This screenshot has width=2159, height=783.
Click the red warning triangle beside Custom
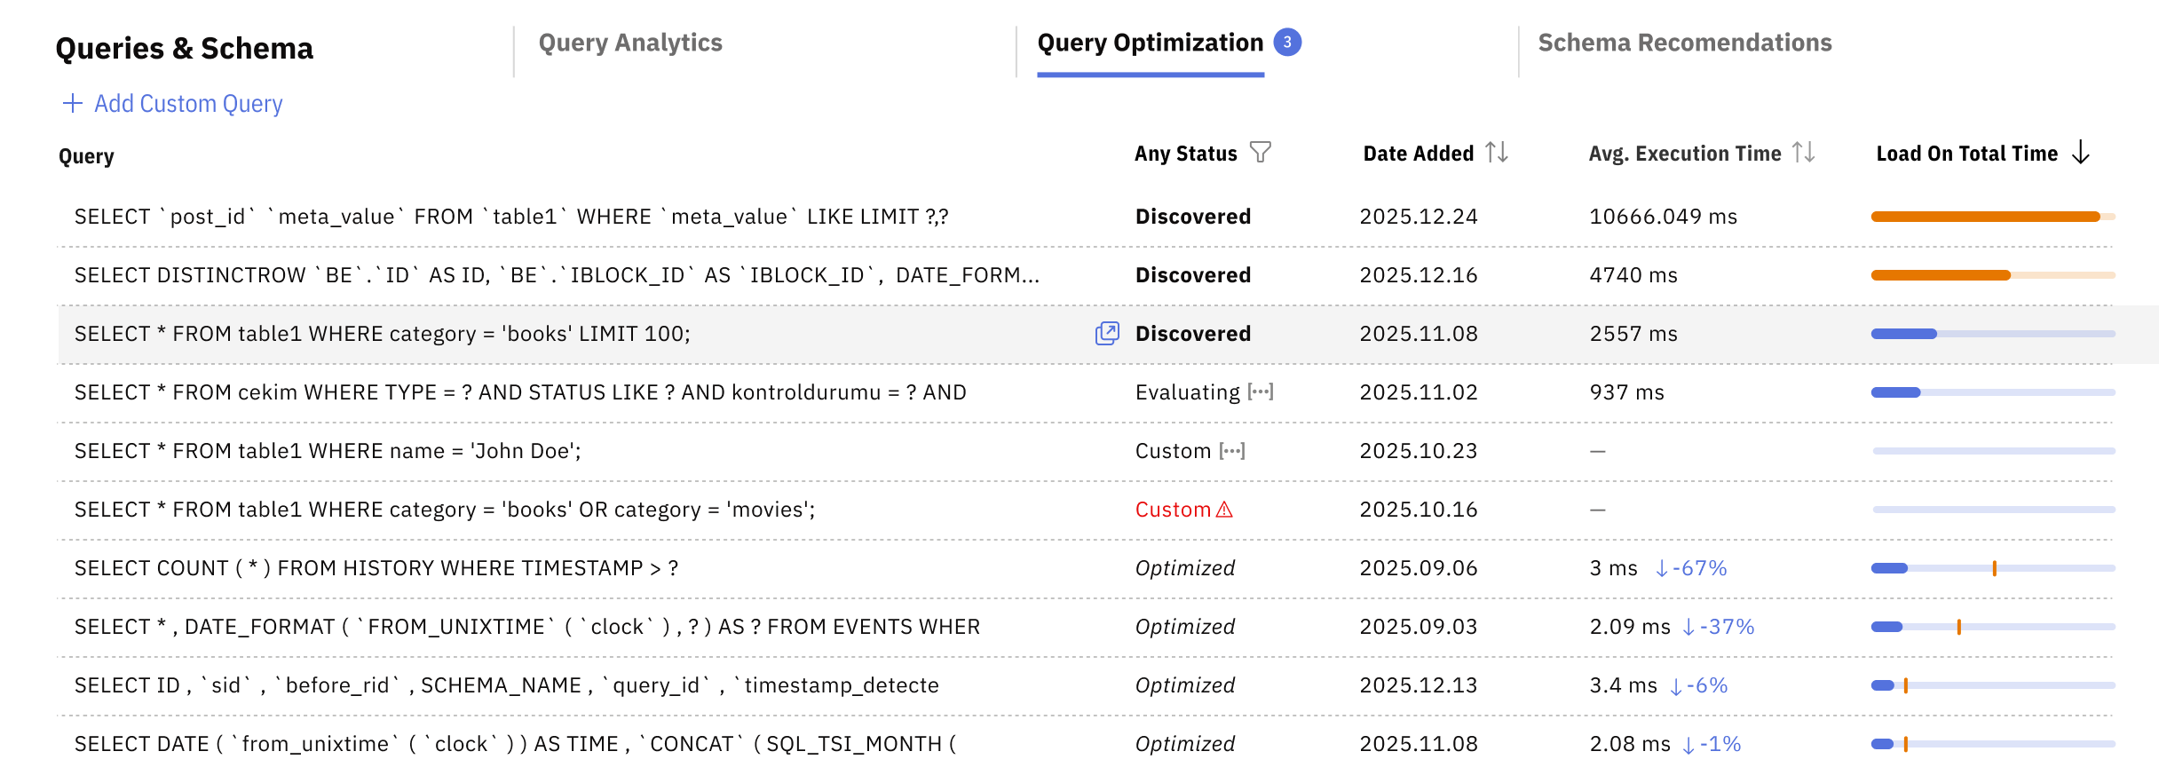pyautogui.click(x=1224, y=510)
